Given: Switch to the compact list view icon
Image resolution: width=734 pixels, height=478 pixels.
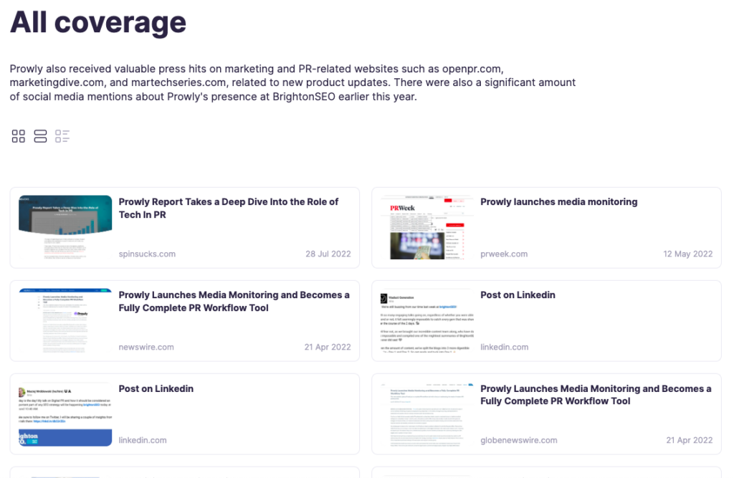Looking at the screenshot, I should [62, 136].
